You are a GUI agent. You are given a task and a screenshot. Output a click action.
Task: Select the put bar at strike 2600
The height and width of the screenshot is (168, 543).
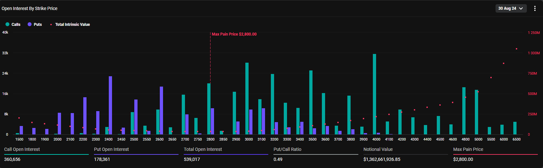click(161, 110)
